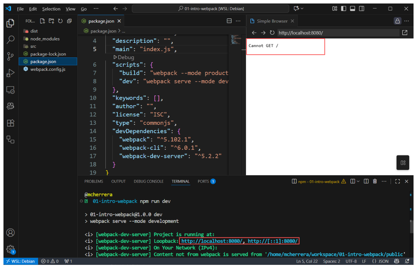Screen dimensions: 417x268
Task: Refresh the explorer file tree
Action: coord(60,21)
